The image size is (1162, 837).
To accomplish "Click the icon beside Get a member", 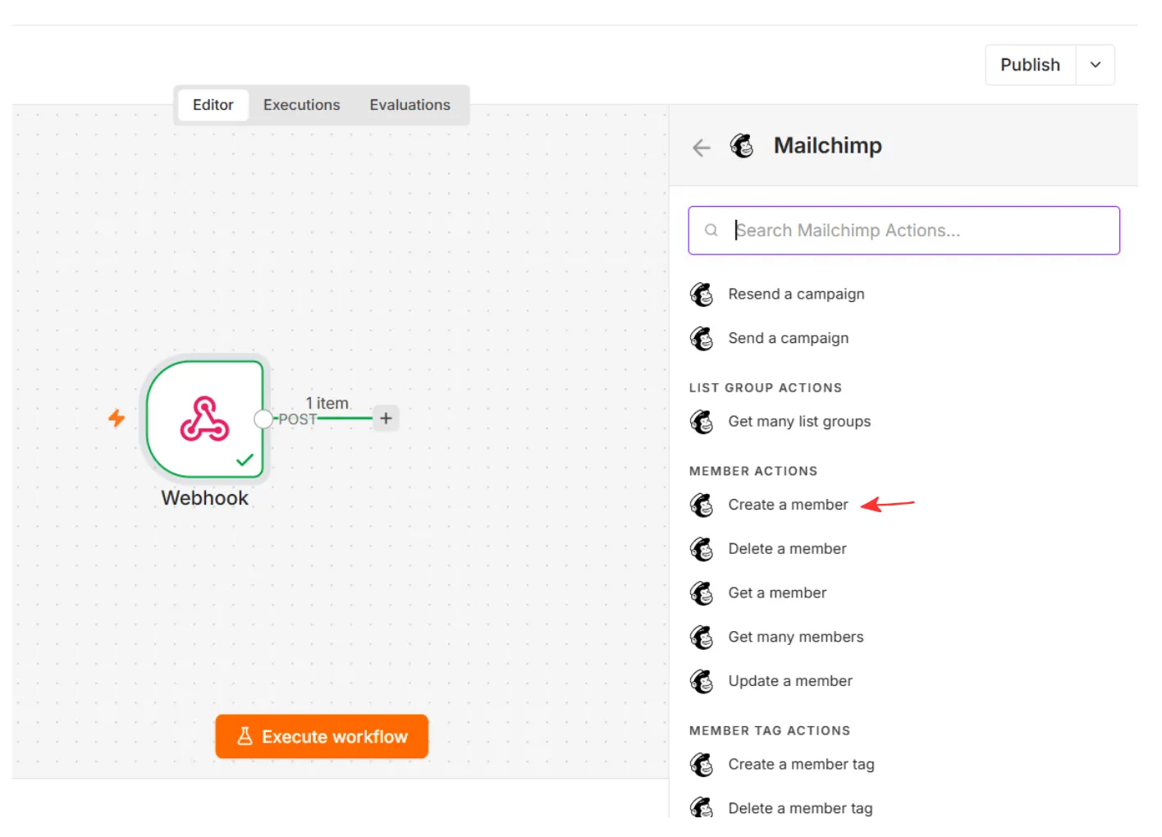I will point(702,593).
